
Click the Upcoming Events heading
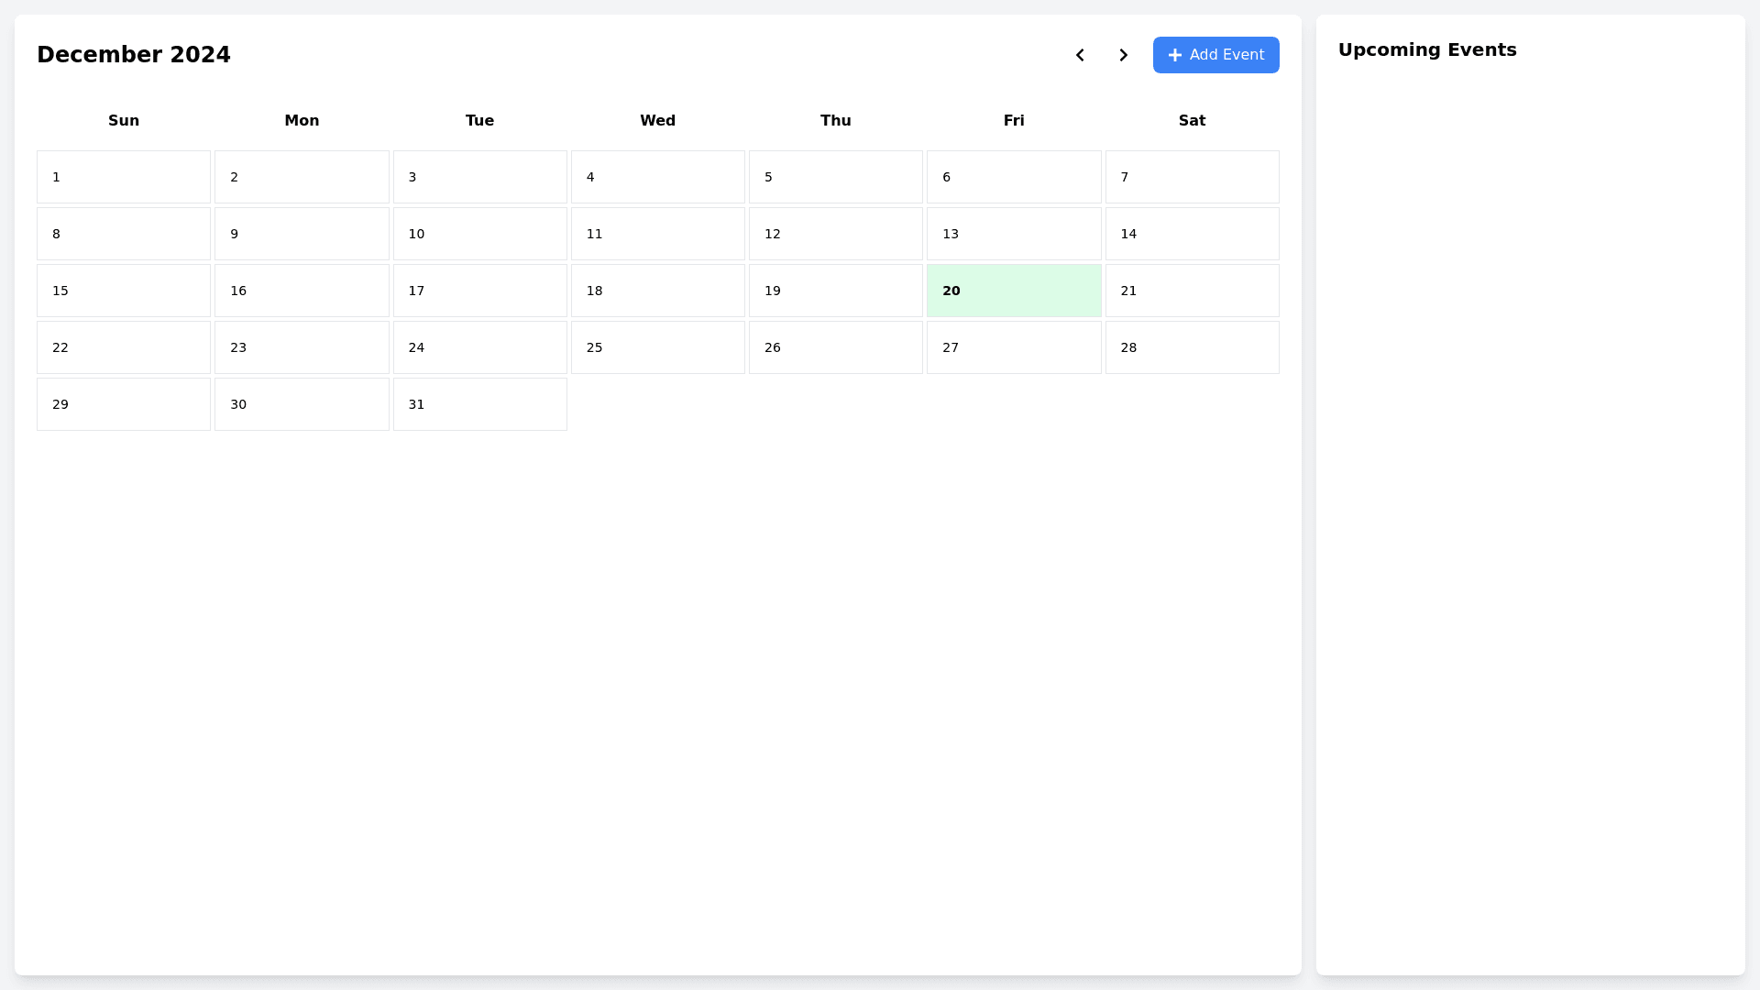[1427, 49]
